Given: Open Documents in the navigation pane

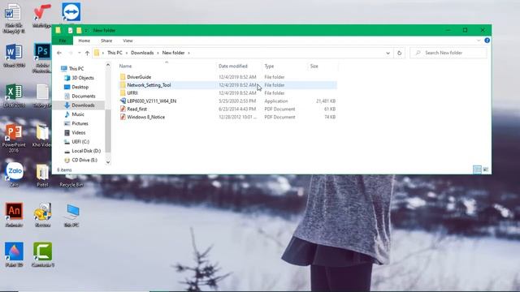Looking at the screenshot, I should [x=83, y=96].
